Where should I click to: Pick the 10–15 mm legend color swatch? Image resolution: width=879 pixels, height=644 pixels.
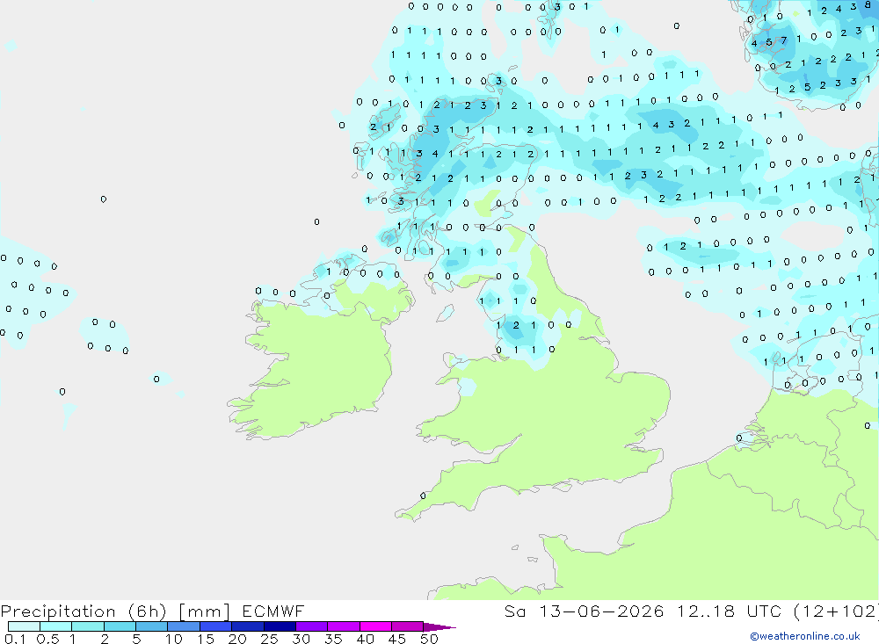pos(184,626)
